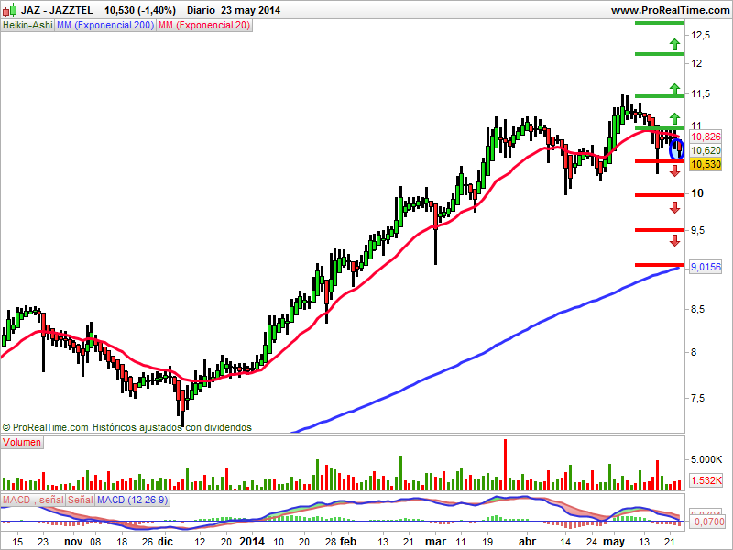Select the MM (Exponencial 20) label
This screenshot has width=733, height=550.
coord(204,26)
